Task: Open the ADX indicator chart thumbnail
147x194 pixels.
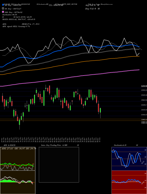Action: click(18, 159)
